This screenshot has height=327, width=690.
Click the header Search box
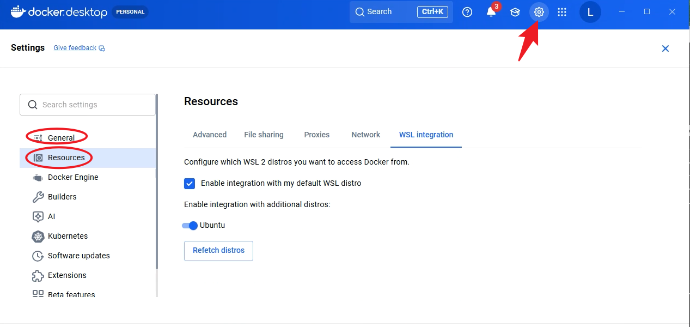[401, 12]
